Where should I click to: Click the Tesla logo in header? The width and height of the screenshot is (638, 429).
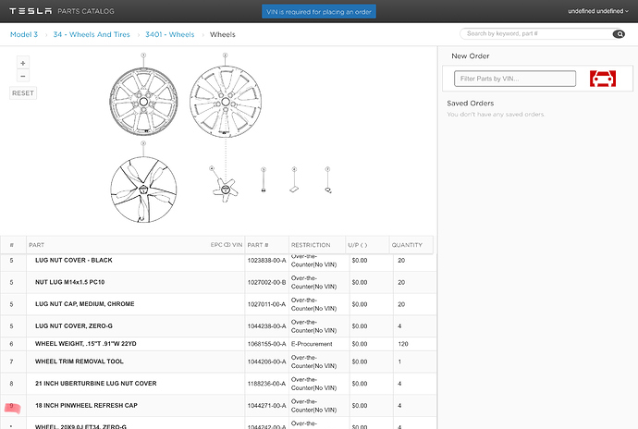point(31,11)
